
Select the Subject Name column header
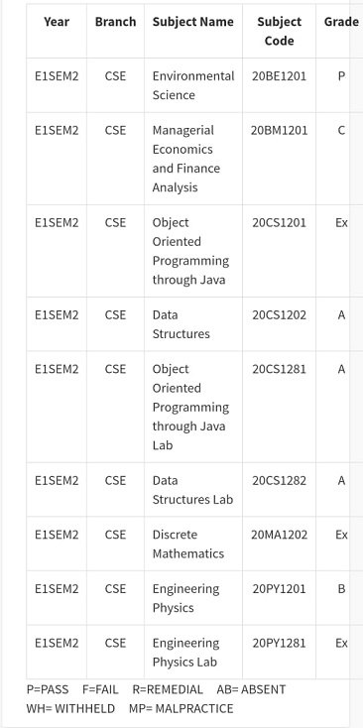pos(193,22)
